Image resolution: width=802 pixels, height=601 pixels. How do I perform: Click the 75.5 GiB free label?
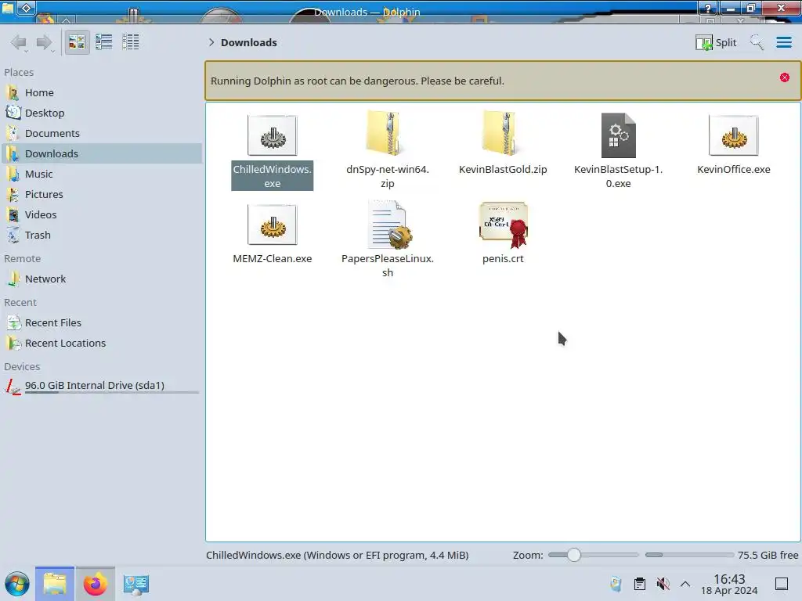768,555
